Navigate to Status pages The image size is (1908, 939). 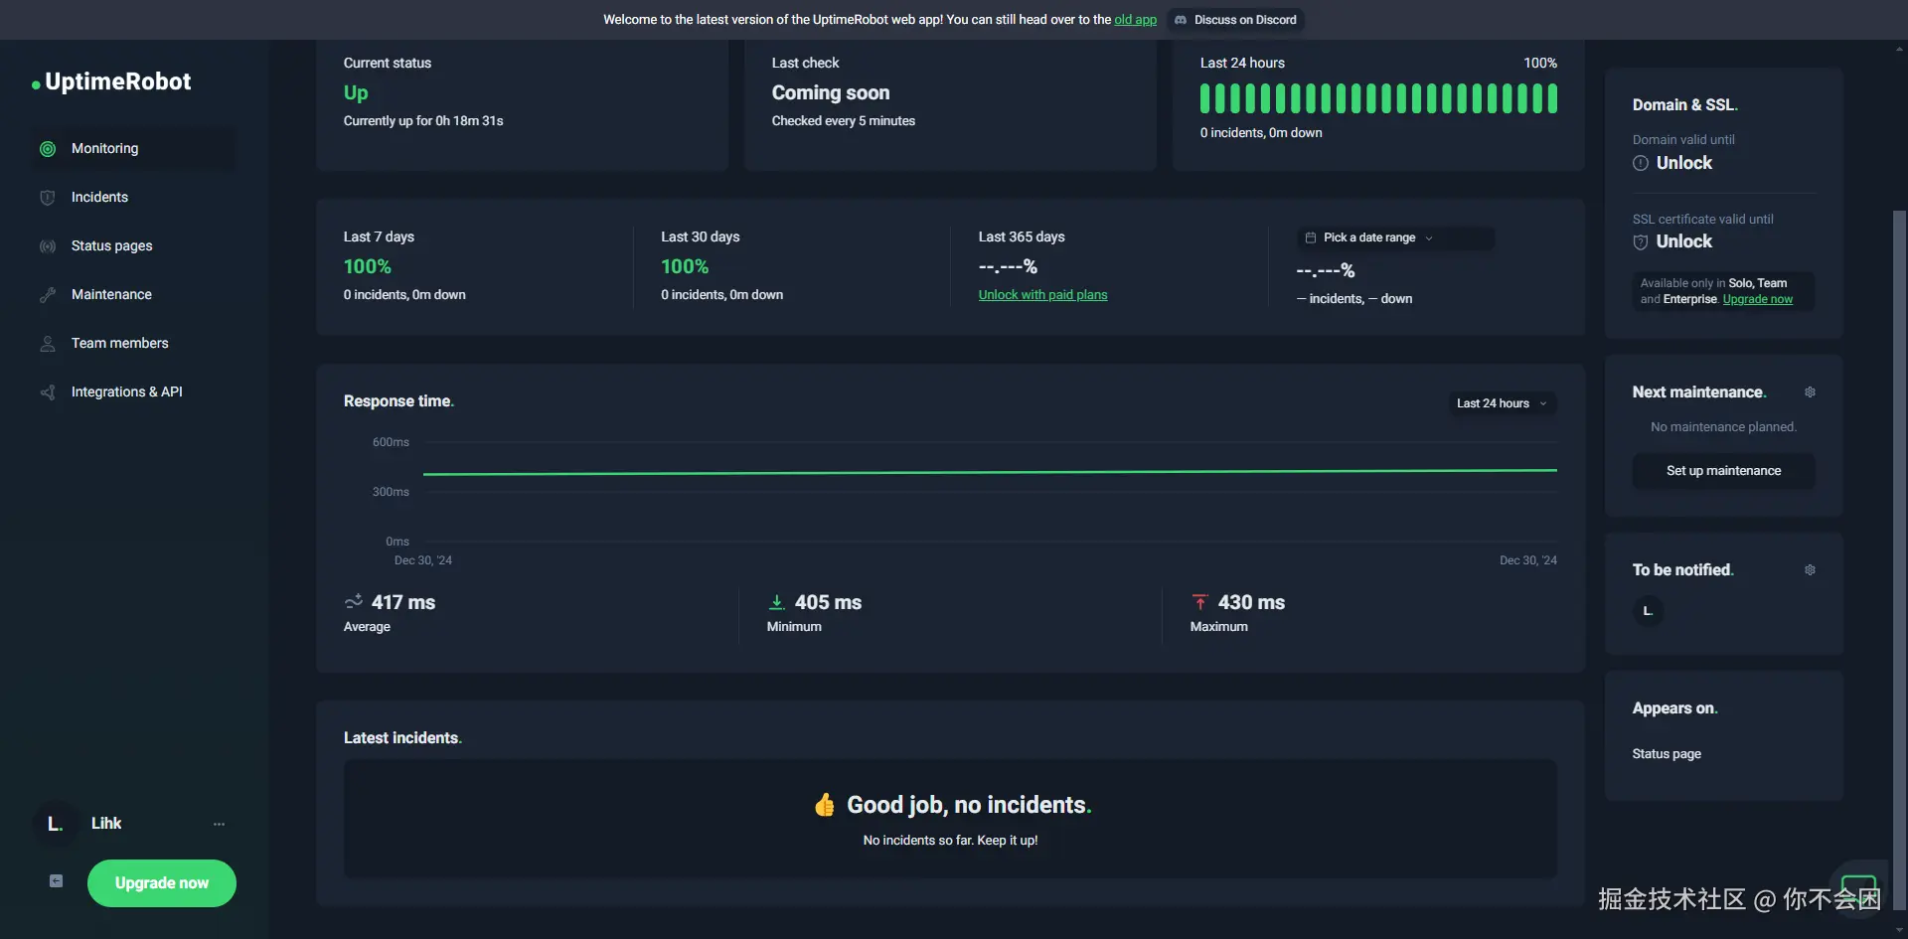(x=134, y=246)
